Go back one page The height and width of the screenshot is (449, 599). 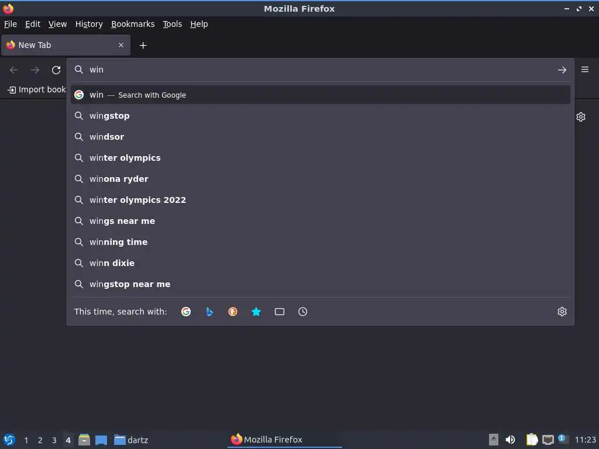[14, 70]
